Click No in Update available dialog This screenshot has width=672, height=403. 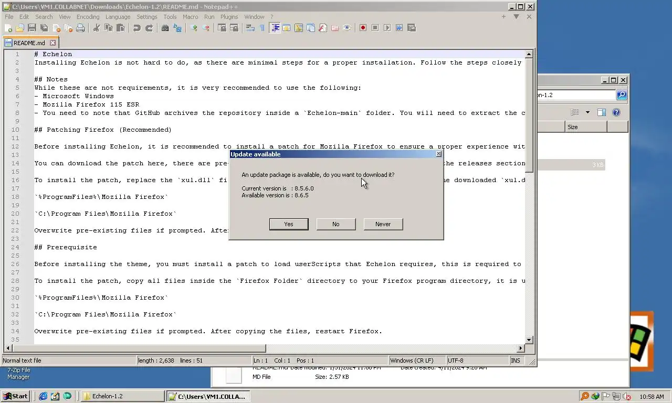pos(336,224)
